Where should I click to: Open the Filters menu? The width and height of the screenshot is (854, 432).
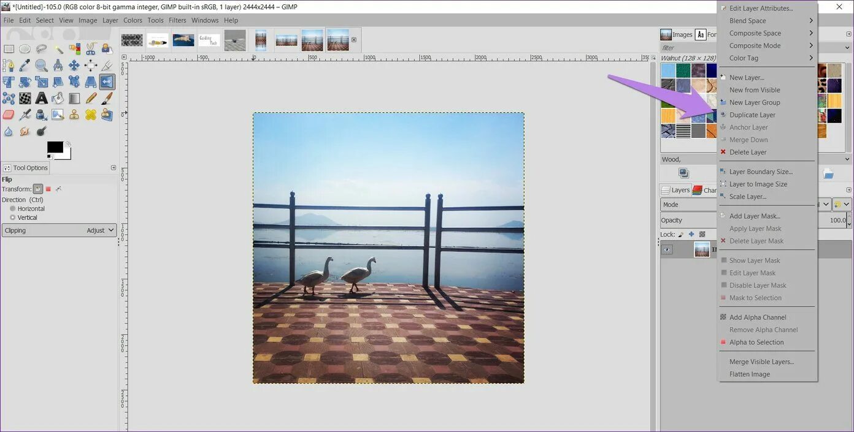177,20
